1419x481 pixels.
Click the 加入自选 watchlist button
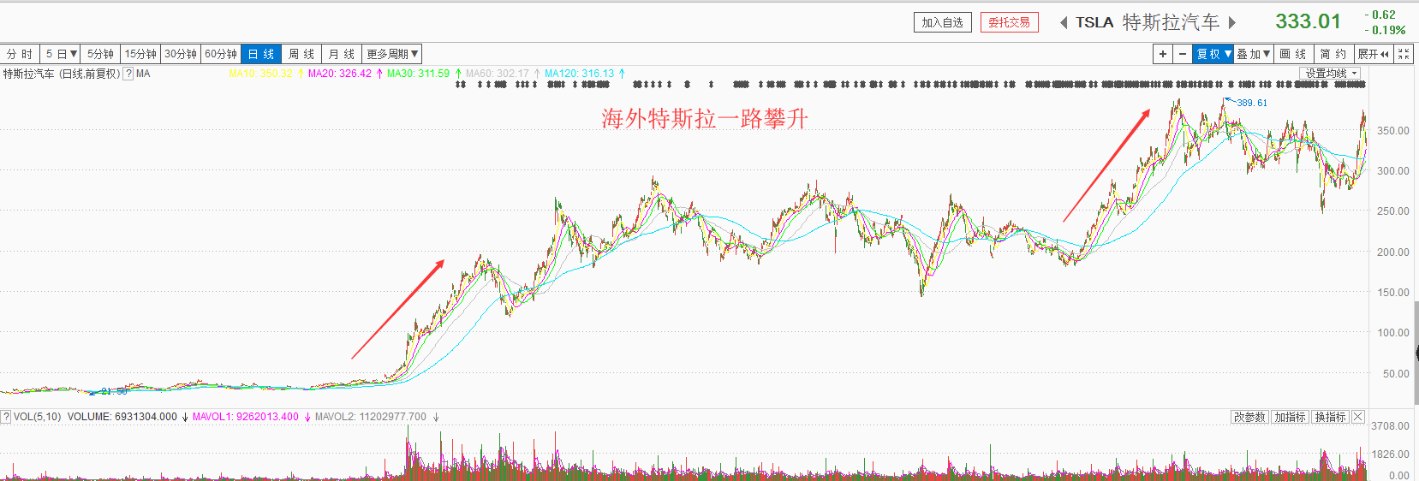[x=943, y=23]
